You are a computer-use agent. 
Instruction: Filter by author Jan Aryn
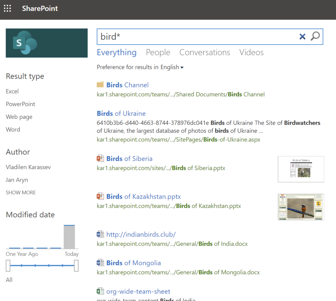click(17, 180)
